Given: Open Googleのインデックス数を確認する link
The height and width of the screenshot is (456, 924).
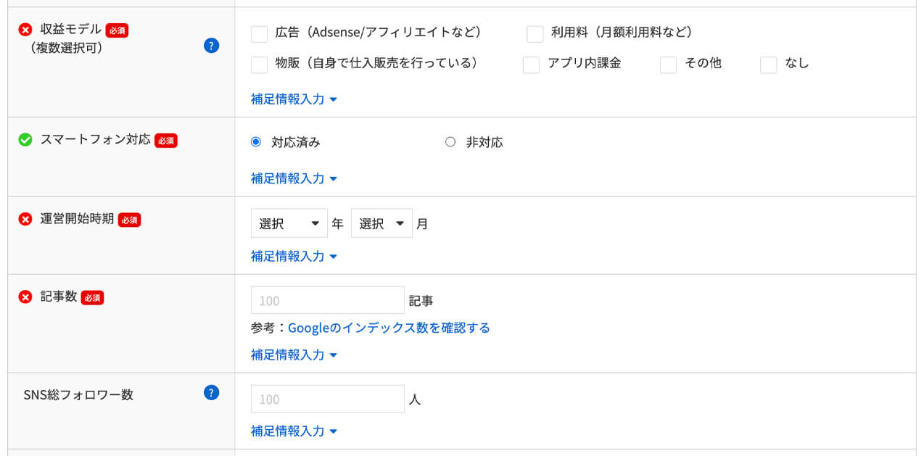Looking at the screenshot, I should [x=389, y=328].
